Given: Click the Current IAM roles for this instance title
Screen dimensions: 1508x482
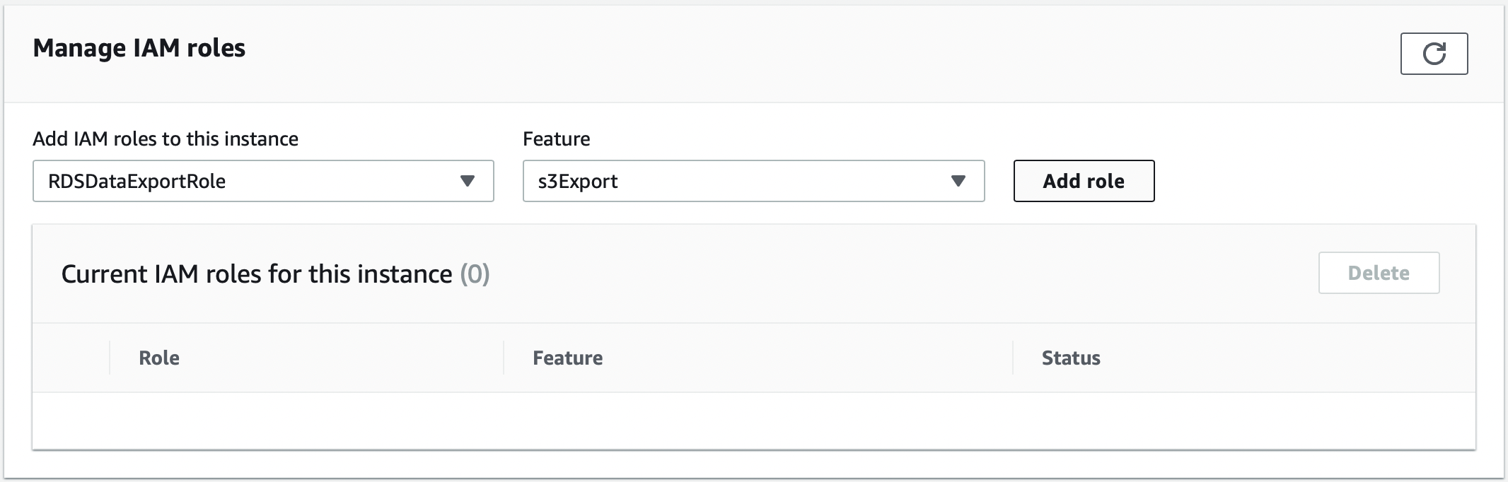Looking at the screenshot, I should click(257, 274).
